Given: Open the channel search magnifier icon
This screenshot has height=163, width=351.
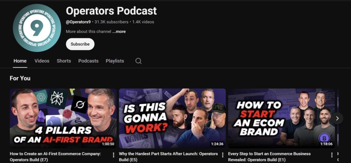Looking at the screenshot, I should tap(138, 61).
